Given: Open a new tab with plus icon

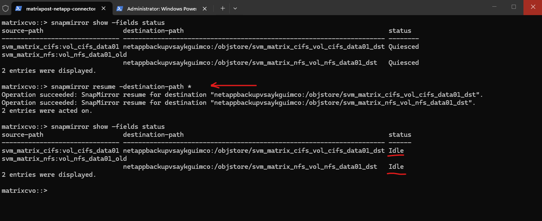Looking at the screenshot, I should (223, 8).
